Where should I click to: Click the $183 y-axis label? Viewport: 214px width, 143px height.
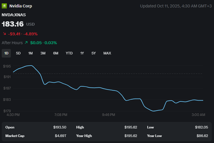click(x=7, y=99)
